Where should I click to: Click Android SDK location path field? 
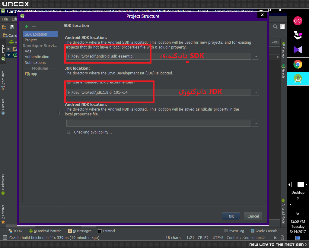(x=158, y=56)
